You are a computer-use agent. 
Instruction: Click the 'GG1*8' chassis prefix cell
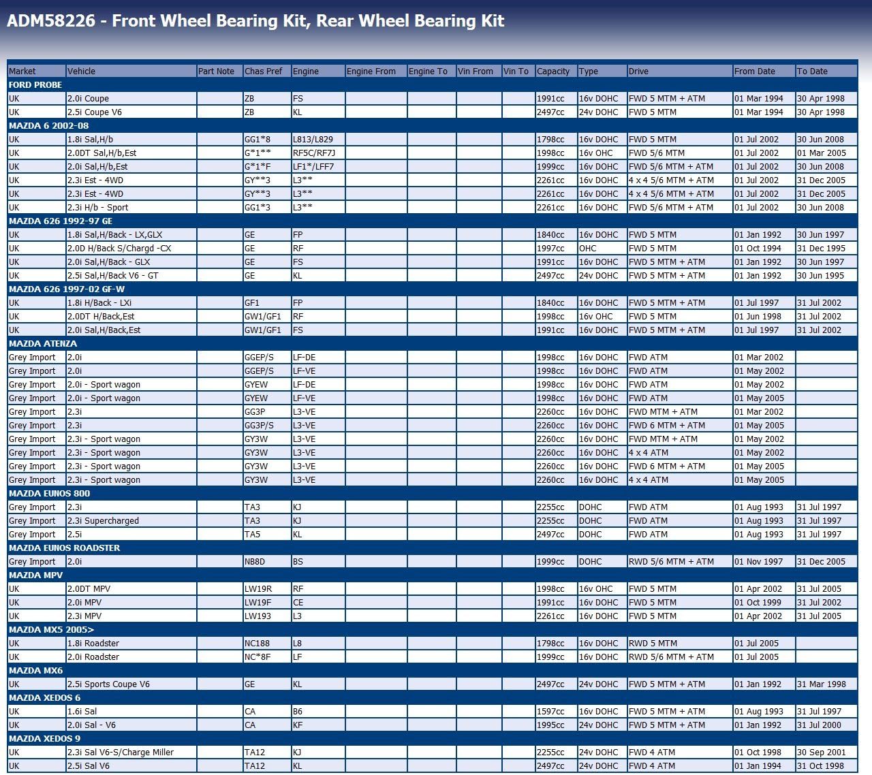point(266,139)
